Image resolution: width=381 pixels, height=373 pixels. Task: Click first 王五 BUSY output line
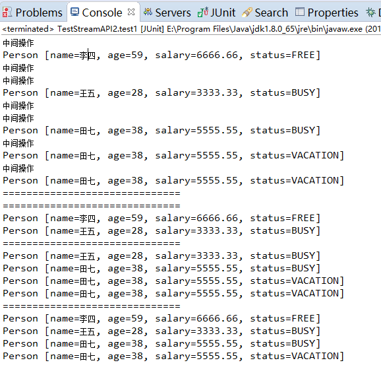(x=161, y=93)
